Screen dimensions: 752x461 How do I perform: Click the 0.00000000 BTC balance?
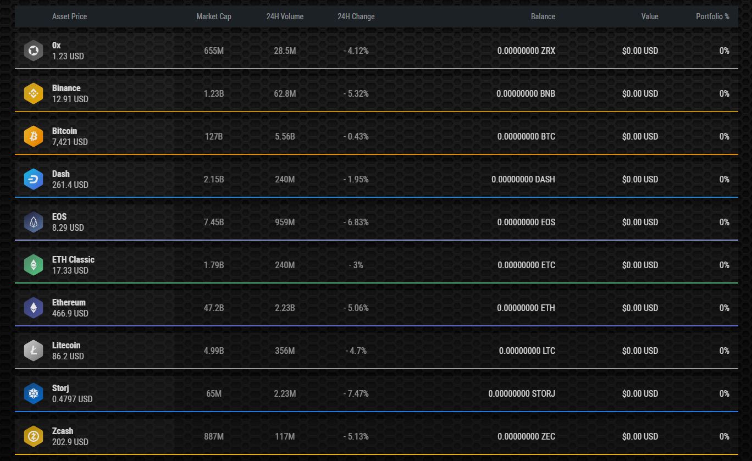point(526,136)
